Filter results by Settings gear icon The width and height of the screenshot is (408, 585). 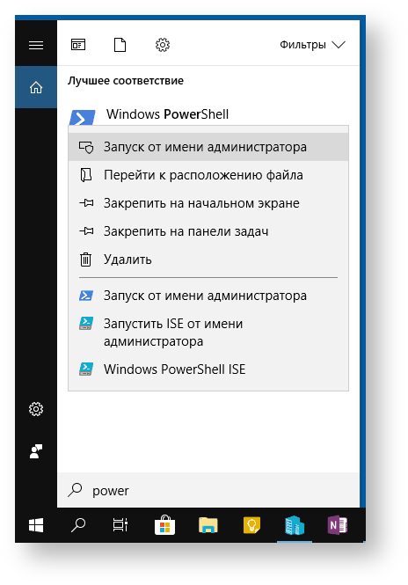point(162,45)
